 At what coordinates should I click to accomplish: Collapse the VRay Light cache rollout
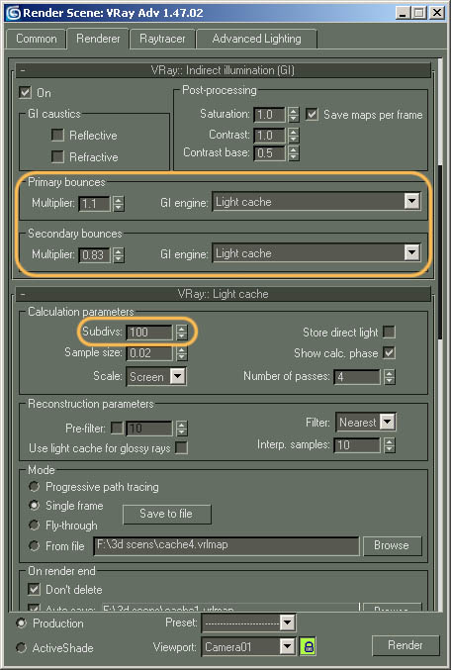pos(223,294)
